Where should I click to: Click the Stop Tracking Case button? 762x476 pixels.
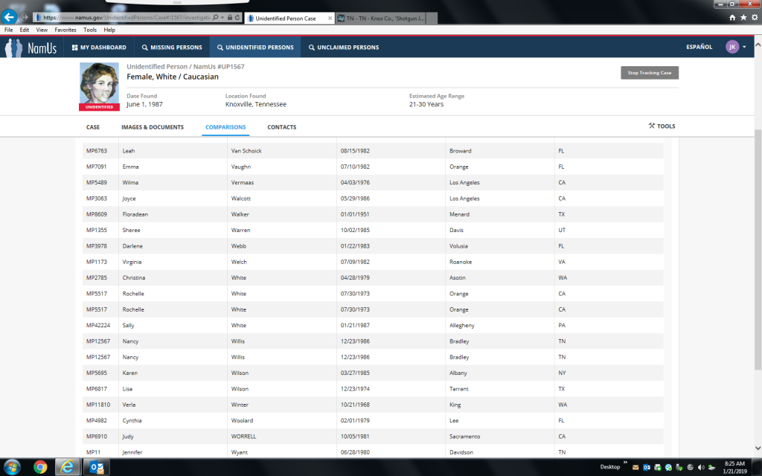click(650, 73)
